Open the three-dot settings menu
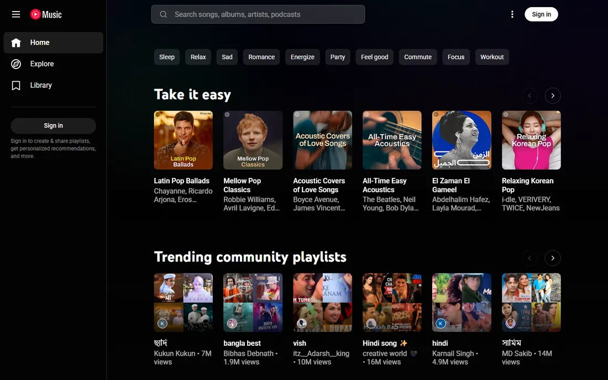This screenshot has height=380, width=608. [512, 14]
